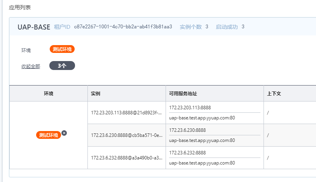The height and width of the screenshot is (182, 316).
Task: Click the 实例个数 label
Action: [190, 27]
